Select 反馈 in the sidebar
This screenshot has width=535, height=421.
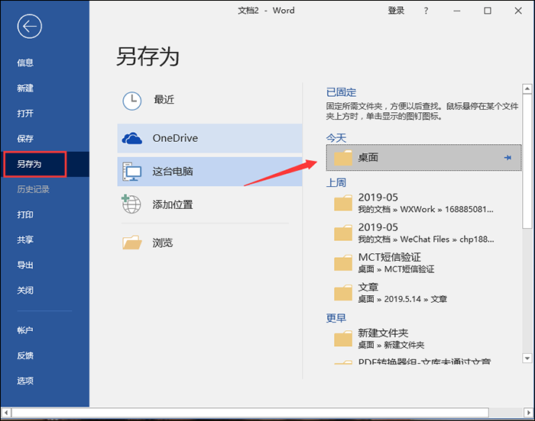[x=25, y=355]
